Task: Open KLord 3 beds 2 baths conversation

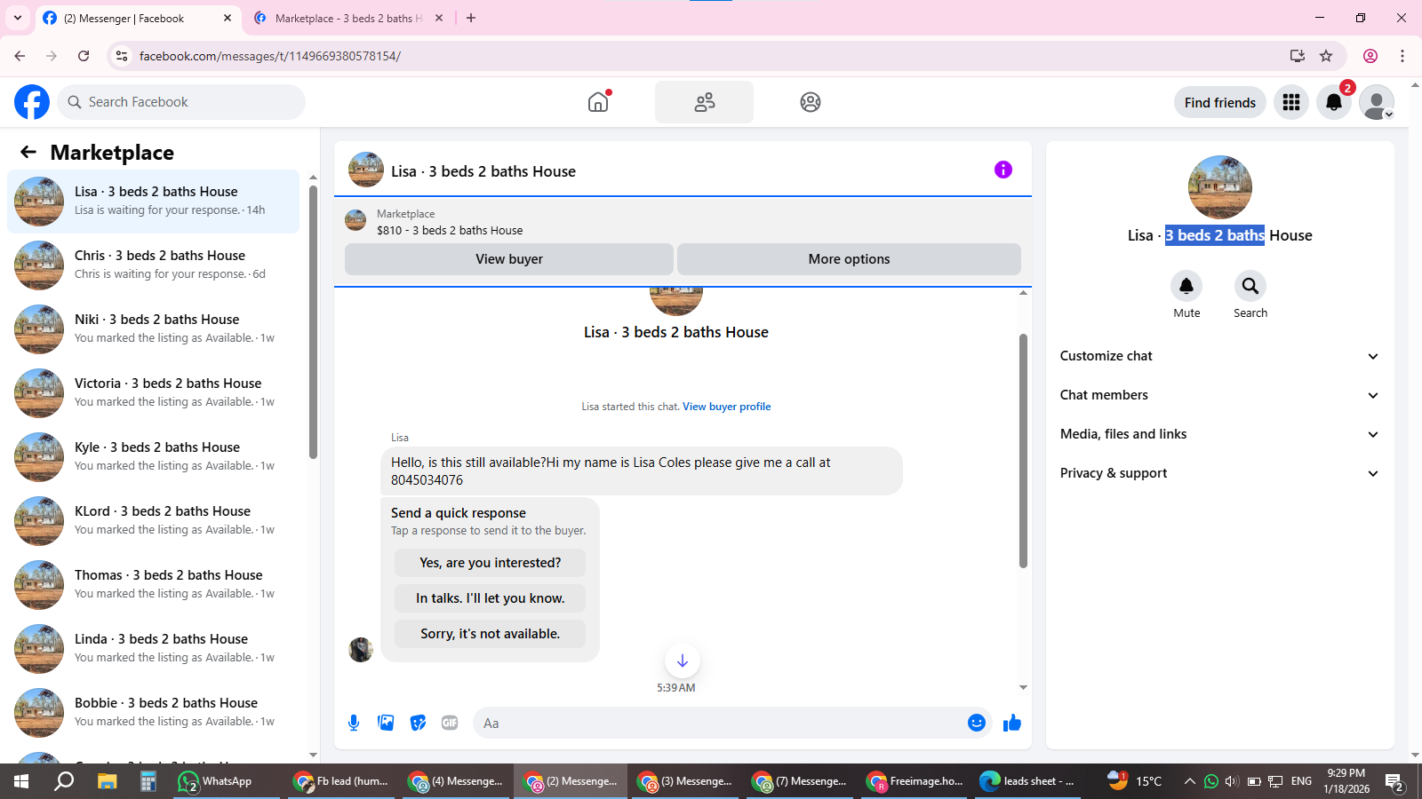Action: [153, 521]
